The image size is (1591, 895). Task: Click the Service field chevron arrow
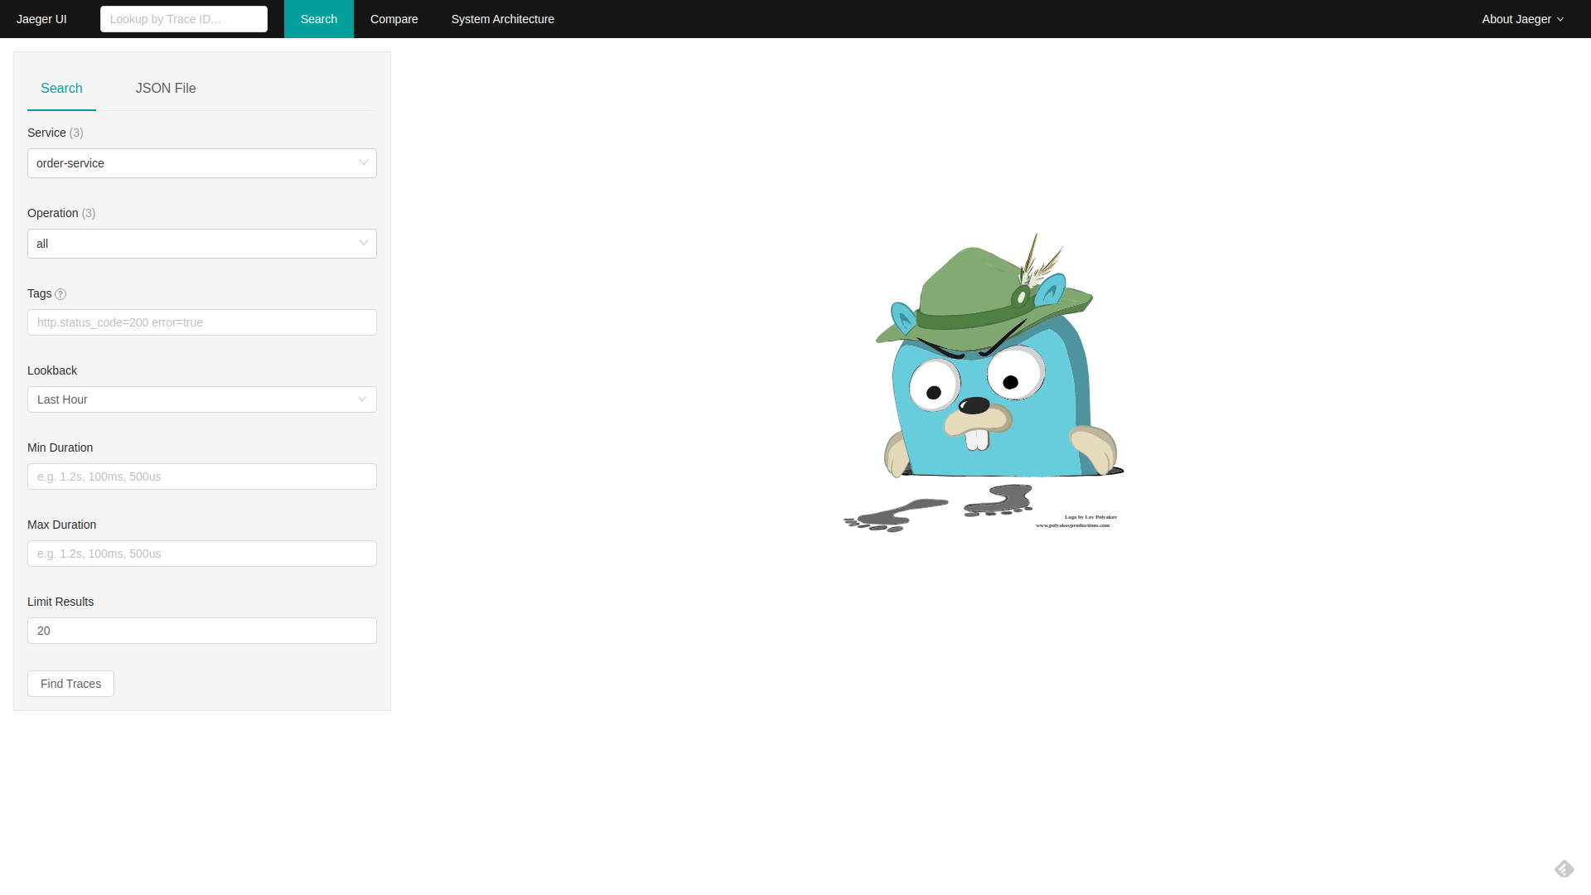point(363,162)
